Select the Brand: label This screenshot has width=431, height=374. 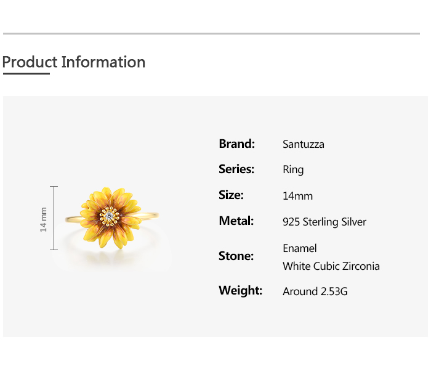[236, 144]
